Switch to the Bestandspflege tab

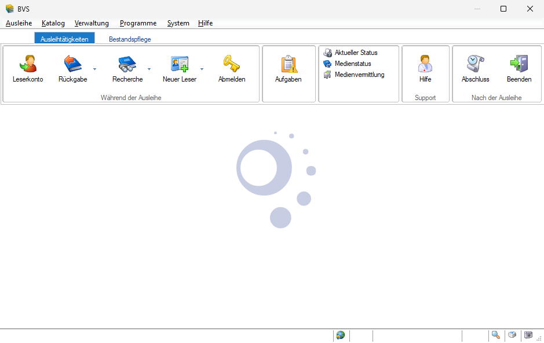[130, 39]
